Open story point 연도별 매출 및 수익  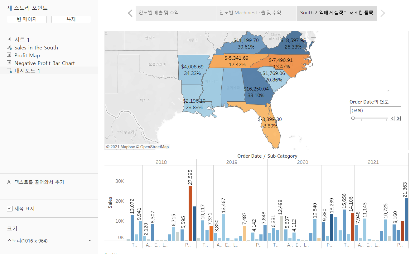176,13
